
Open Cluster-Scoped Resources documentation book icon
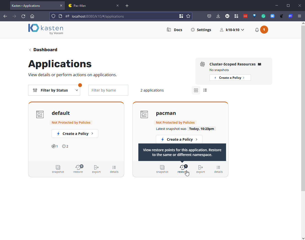point(259,64)
